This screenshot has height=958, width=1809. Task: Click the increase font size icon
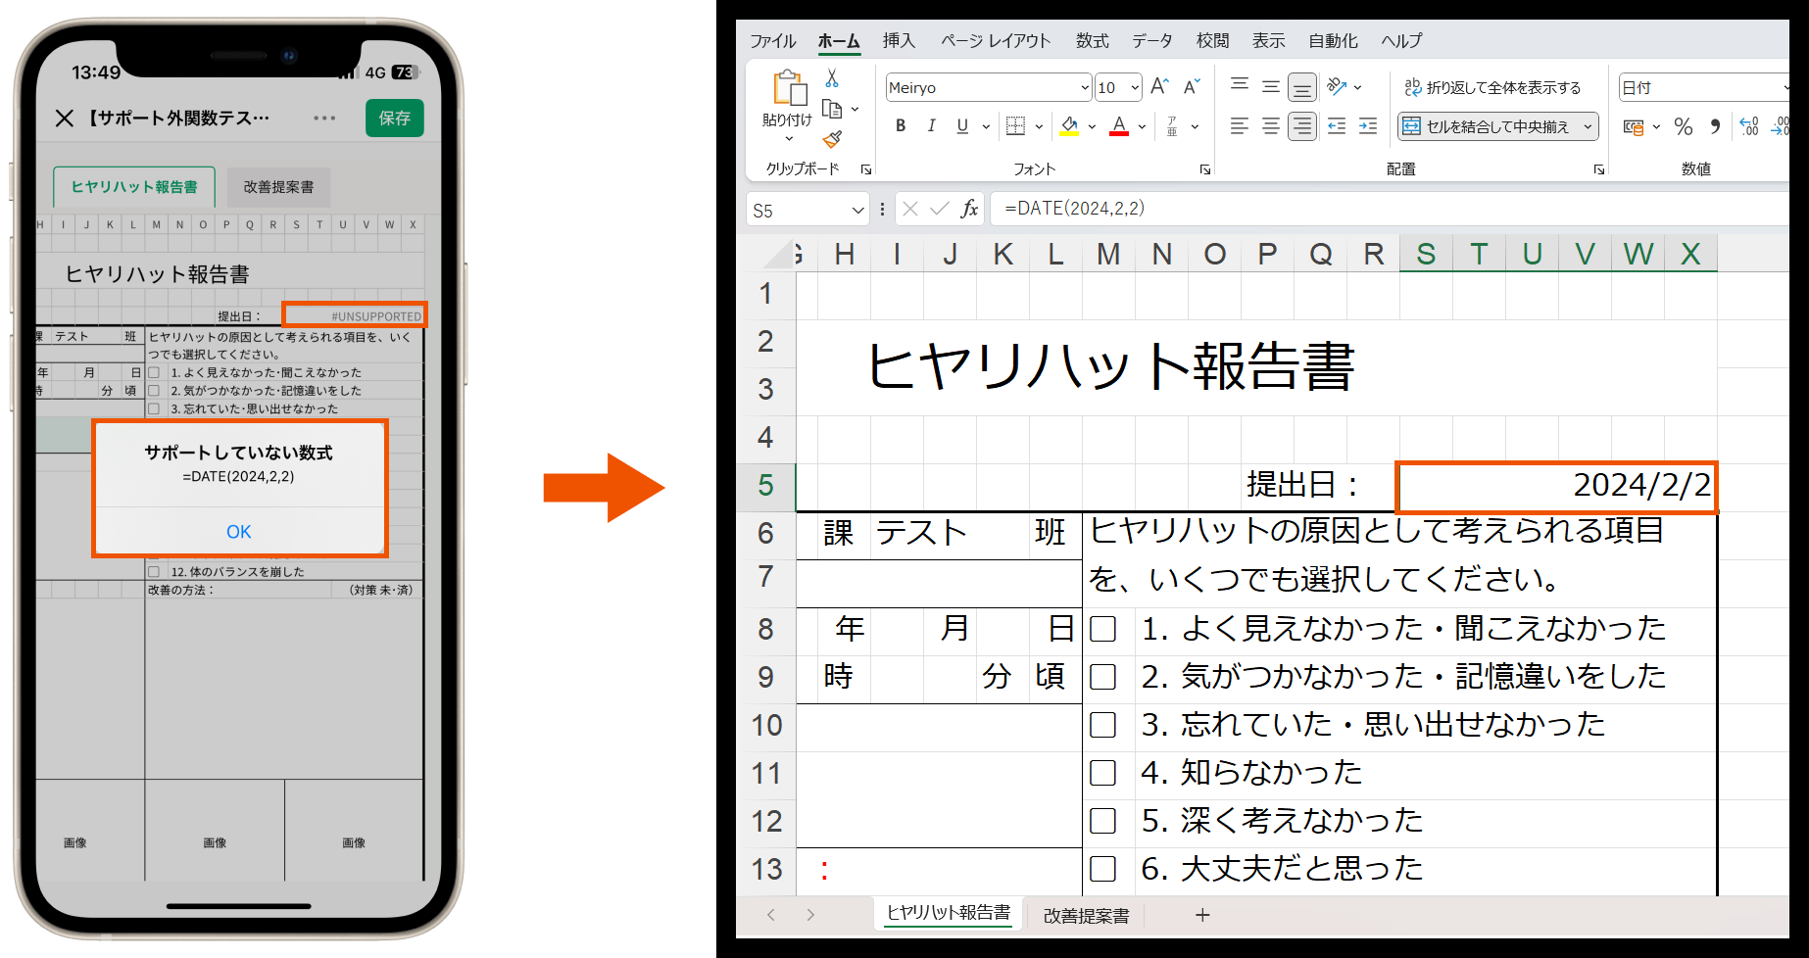point(1158,86)
